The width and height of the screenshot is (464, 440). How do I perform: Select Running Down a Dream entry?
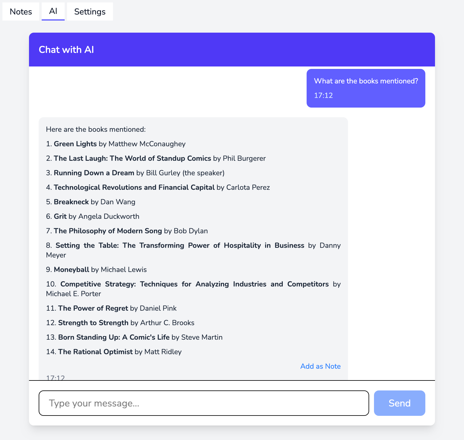135,173
